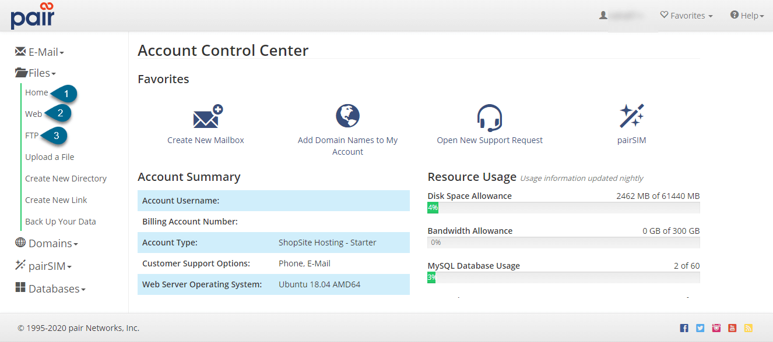773x342 pixels.
Task: Open the YouTube icon in footer
Action: pos(732,328)
